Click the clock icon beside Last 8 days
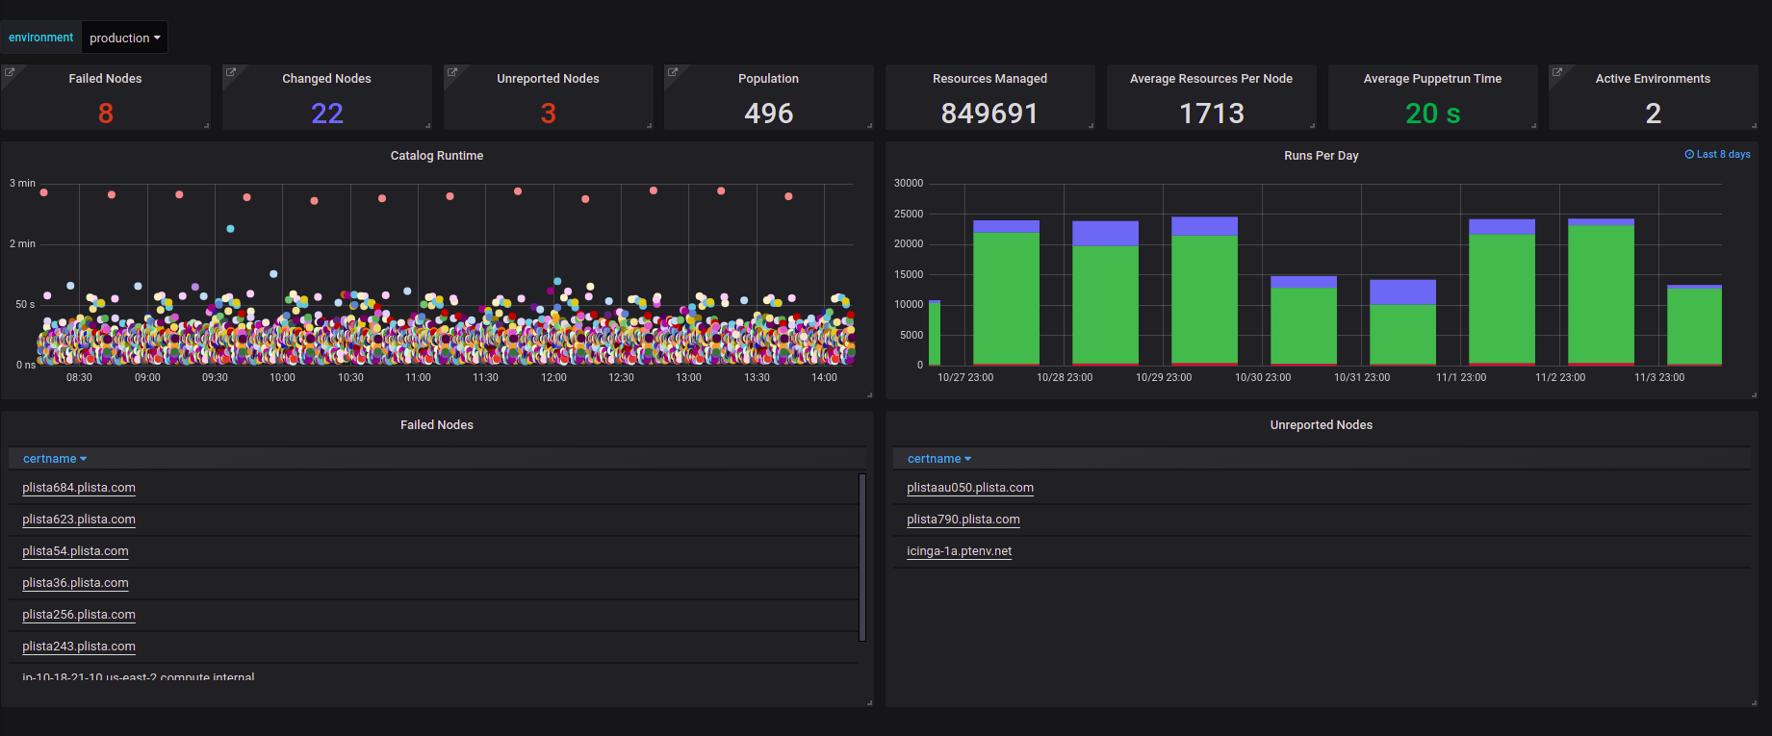The image size is (1772, 736). click(1689, 154)
